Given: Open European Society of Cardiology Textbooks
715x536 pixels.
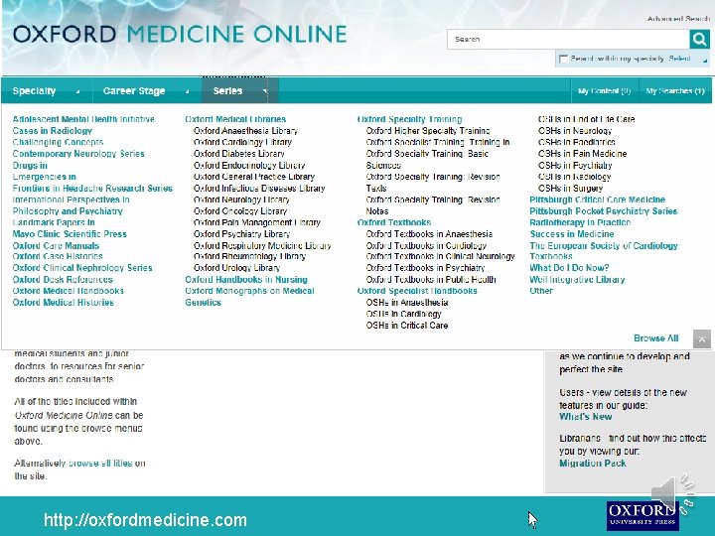Looking at the screenshot, I should click(x=604, y=251).
